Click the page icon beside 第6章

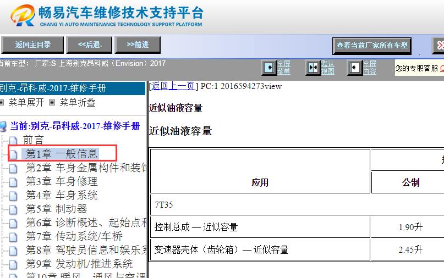coord(13,224)
